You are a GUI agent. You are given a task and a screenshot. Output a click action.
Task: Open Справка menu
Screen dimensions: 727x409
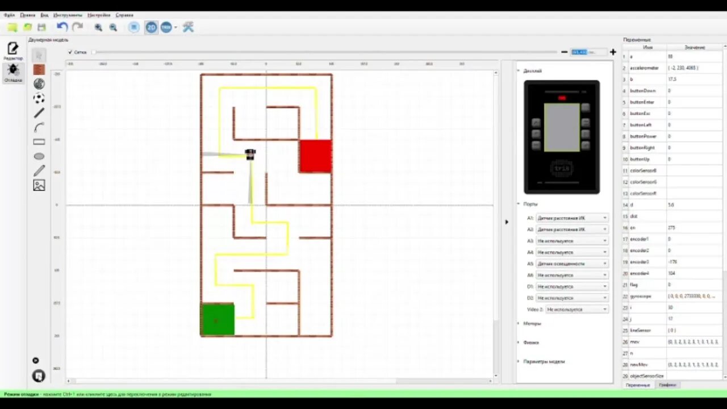point(124,15)
